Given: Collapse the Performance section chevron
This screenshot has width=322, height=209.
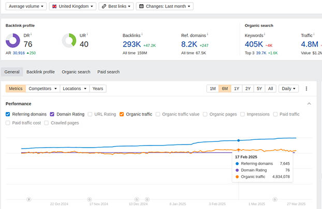Looking at the screenshot, I should click(309, 104).
